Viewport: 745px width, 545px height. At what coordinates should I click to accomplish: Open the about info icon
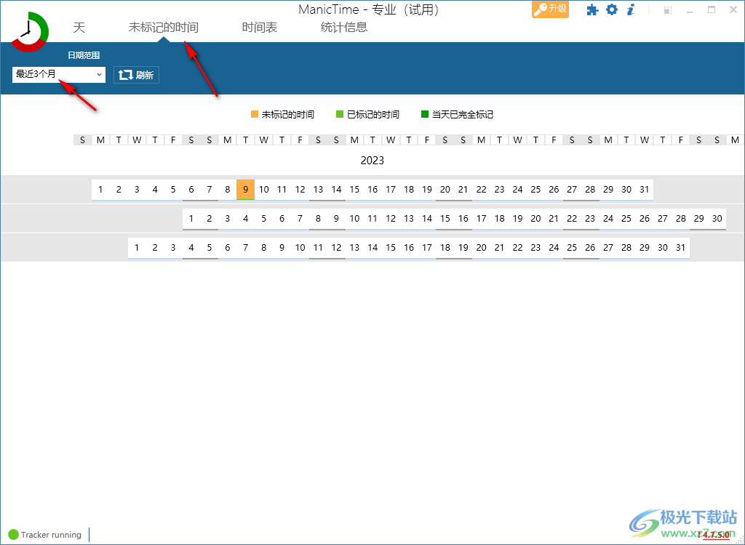(631, 9)
